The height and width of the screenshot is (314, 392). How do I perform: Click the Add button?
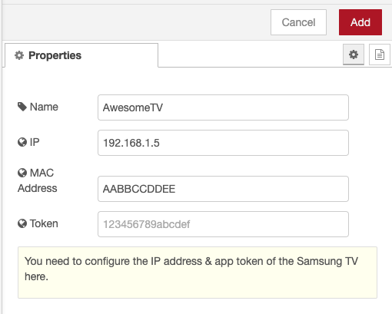click(360, 22)
